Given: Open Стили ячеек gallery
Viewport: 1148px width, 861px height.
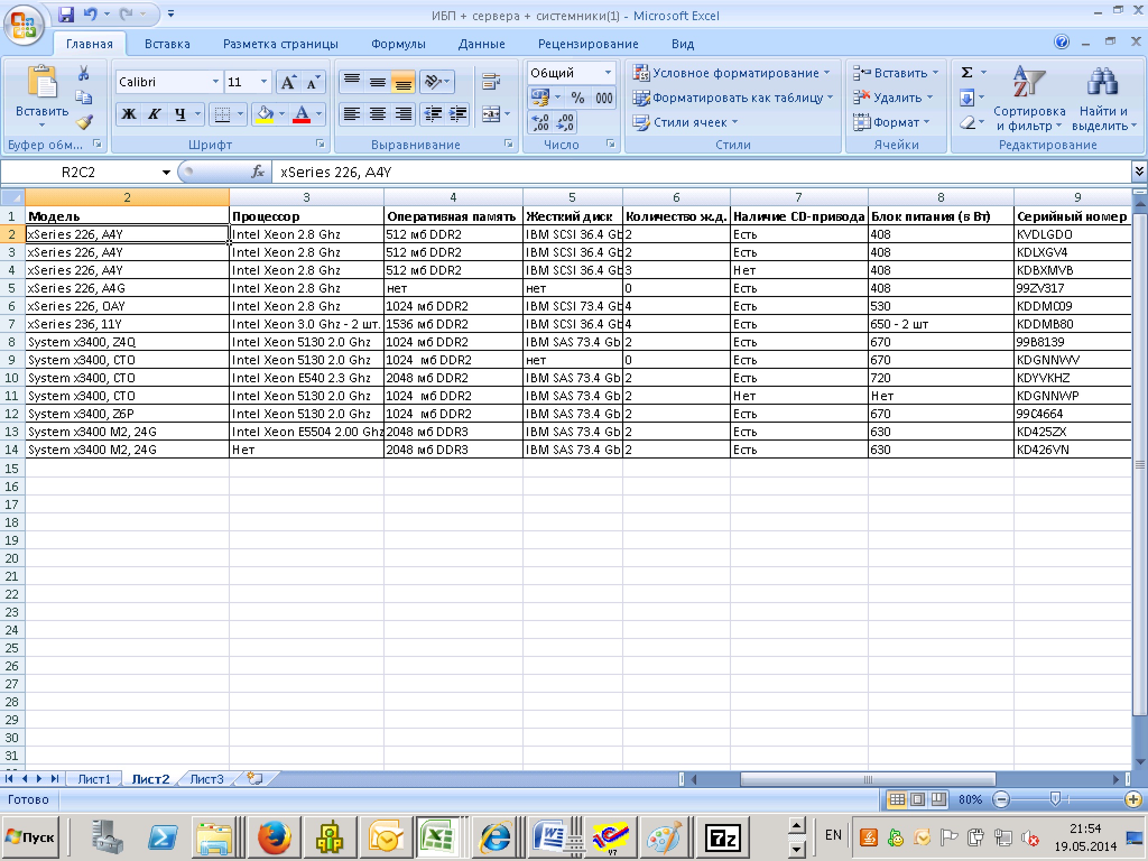Looking at the screenshot, I should (685, 122).
